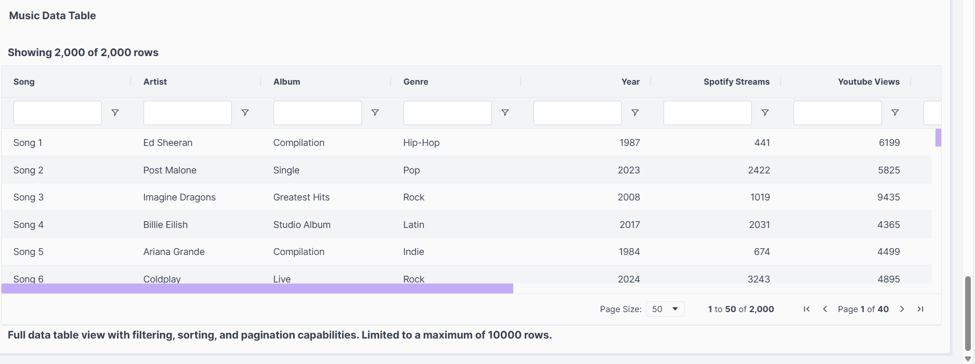
Task: Sort table by Song column header
Action: click(x=24, y=82)
